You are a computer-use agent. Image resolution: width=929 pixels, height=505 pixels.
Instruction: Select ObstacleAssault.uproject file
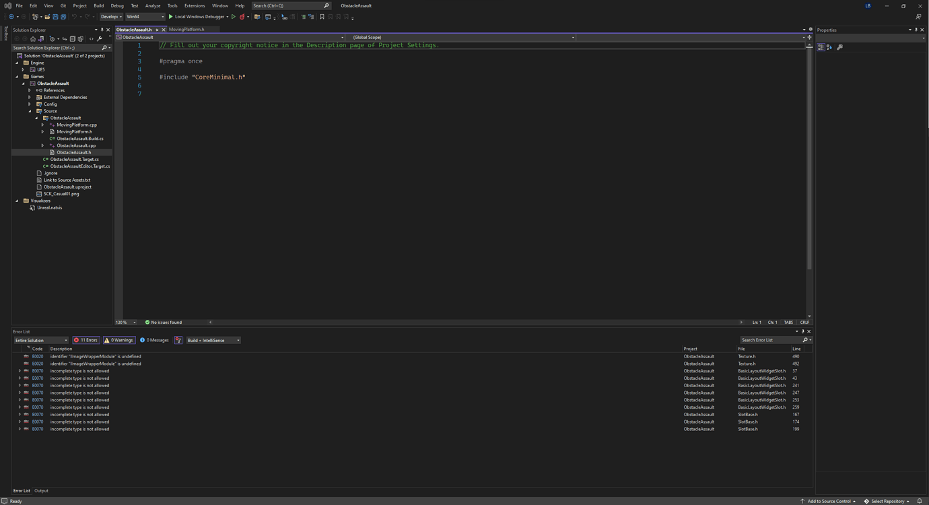[67, 187]
